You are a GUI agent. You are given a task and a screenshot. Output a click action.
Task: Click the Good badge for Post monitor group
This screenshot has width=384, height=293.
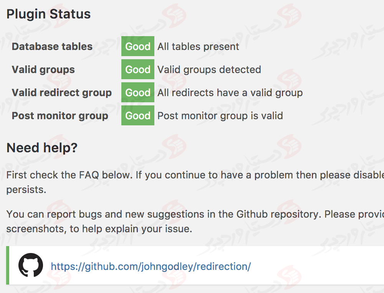(137, 115)
